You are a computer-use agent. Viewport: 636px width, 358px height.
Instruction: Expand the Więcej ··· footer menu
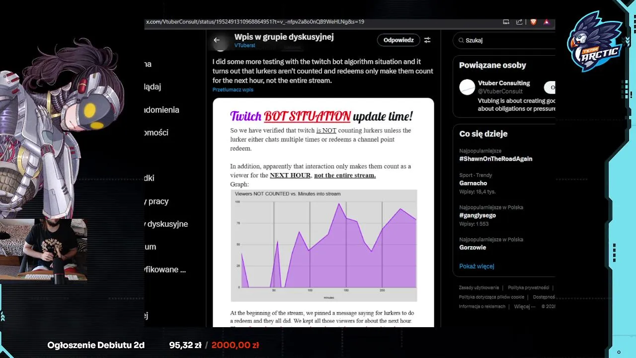point(525,306)
